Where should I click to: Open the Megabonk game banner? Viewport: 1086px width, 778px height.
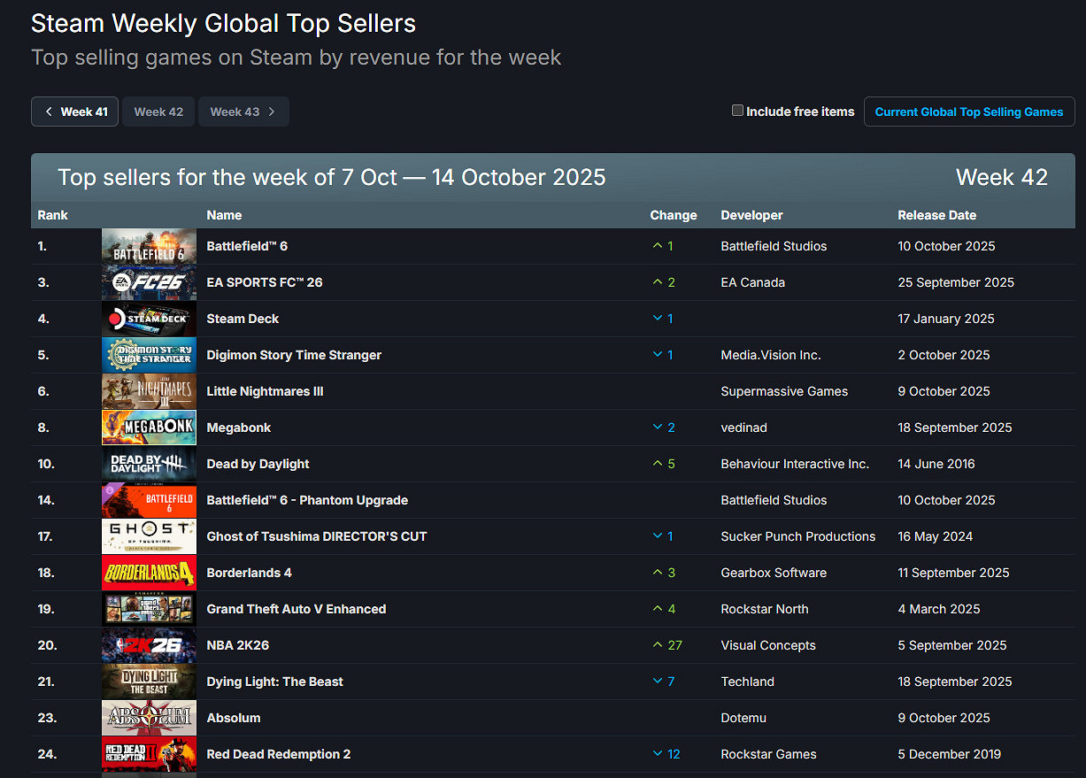[x=149, y=428]
